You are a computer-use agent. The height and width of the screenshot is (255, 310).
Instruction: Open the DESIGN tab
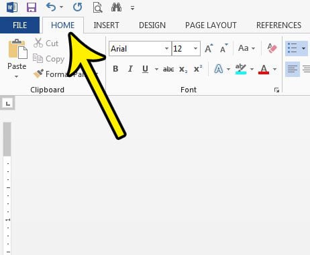(152, 25)
